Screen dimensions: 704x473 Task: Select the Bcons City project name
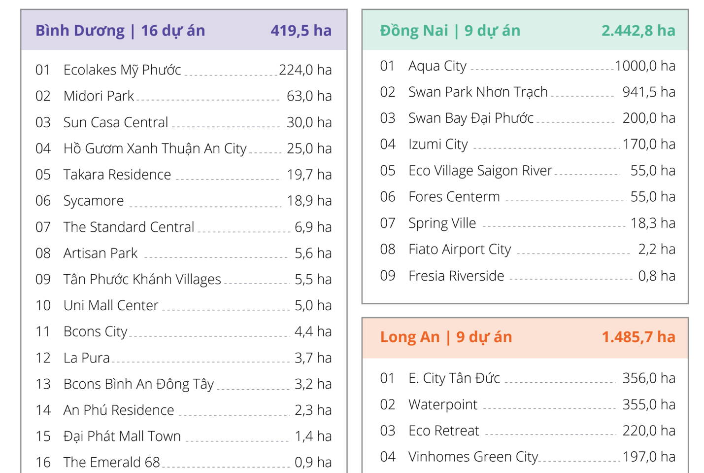pyautogui.click(x=95, y=331)
